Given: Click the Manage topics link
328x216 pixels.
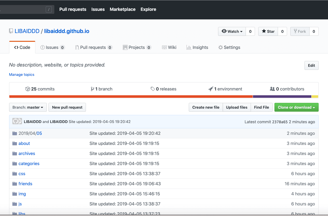Looking at the screenshot, I should [x=22, y=75].
